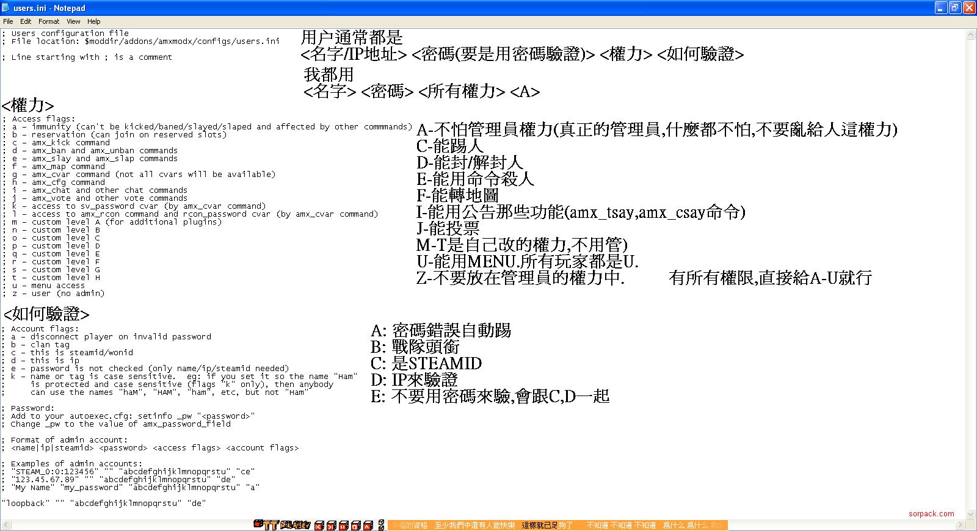Image resolution: width=977 pixels, height=531 pixels.
Task: Click the Notepad icon in title bar
Action: click(x=6, y=8)
